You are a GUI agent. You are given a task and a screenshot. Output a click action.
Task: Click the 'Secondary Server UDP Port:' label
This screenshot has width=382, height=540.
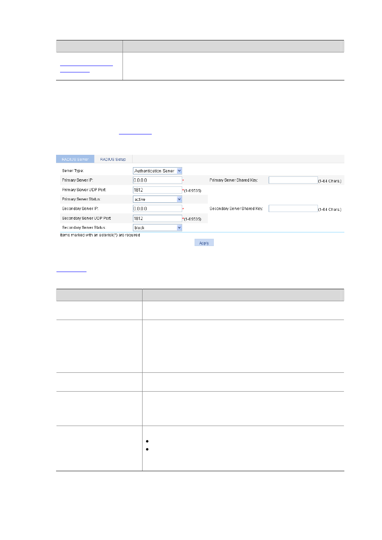pos(86,218)
